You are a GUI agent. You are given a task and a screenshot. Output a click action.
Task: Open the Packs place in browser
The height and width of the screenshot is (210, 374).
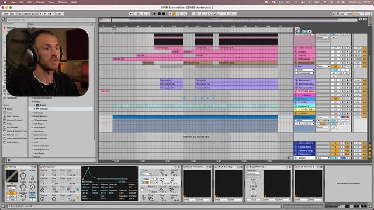tap(9, 109)
